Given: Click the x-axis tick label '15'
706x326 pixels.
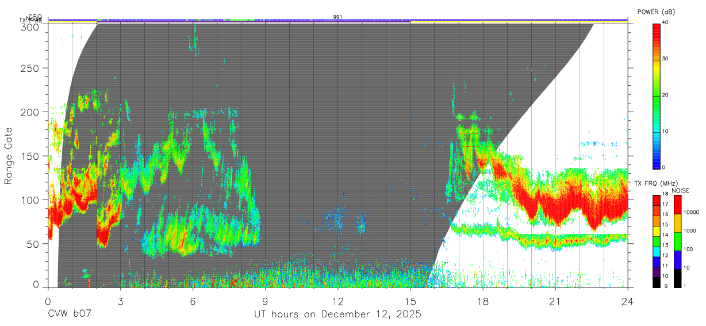Looking at the screenshot, I should [x=410, y=301].
